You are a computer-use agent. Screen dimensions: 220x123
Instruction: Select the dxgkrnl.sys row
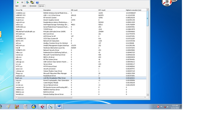click(81, 20)
